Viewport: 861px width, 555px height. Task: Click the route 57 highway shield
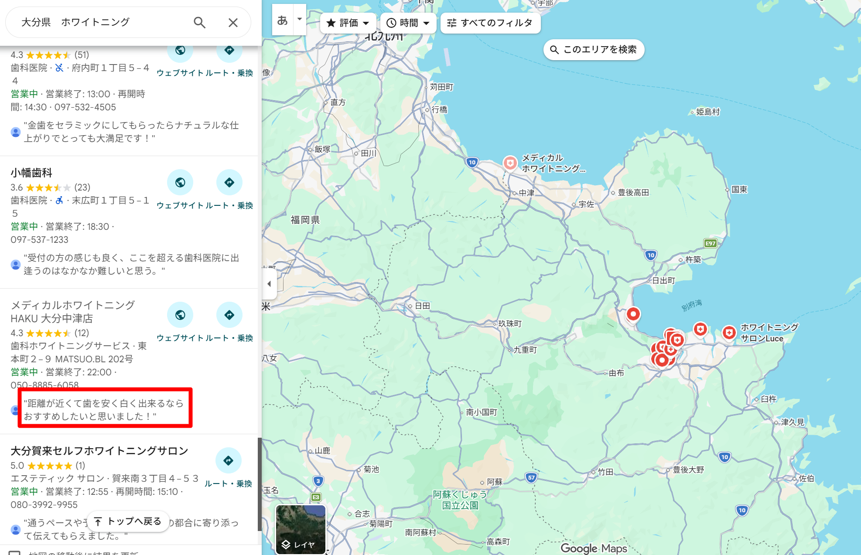pyautogui.click(x=531, y=477)
